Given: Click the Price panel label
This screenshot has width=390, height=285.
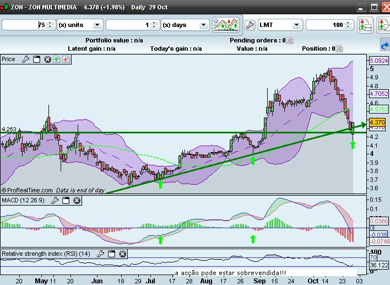Looking at the screenshot, I should [x=8, y=59].
